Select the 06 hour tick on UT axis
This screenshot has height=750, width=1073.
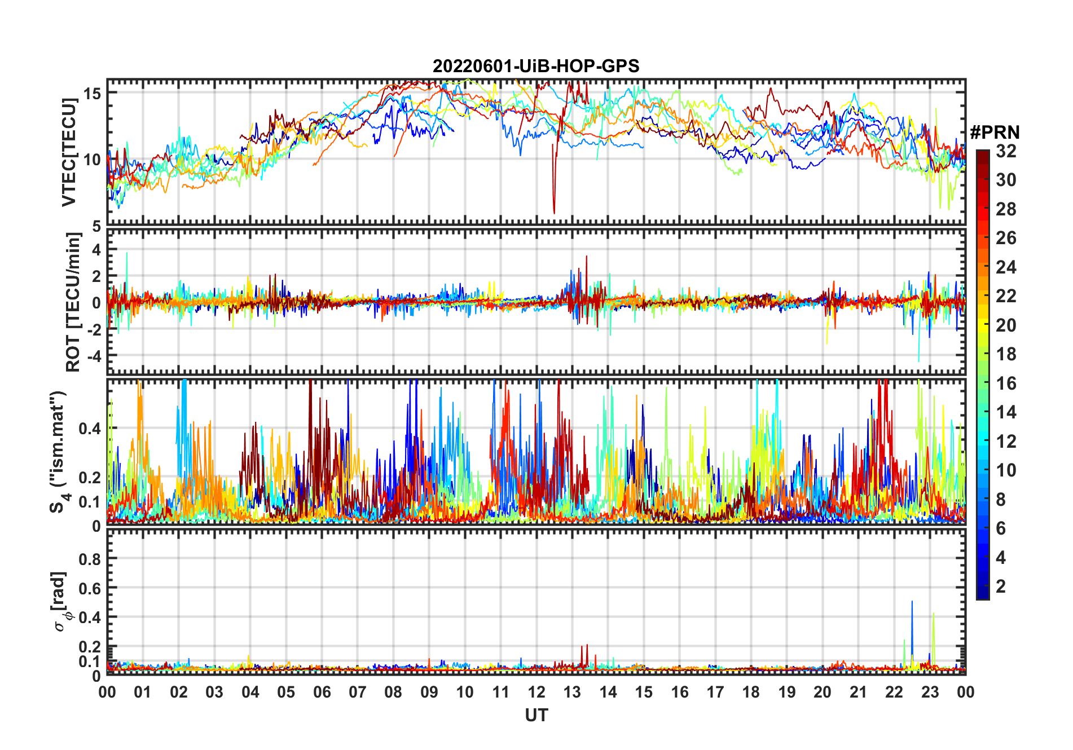click(322, 692)
